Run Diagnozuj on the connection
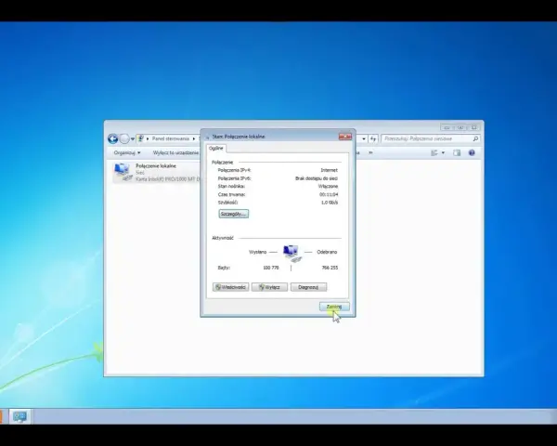557x446 pixels. tap(308, 287)
